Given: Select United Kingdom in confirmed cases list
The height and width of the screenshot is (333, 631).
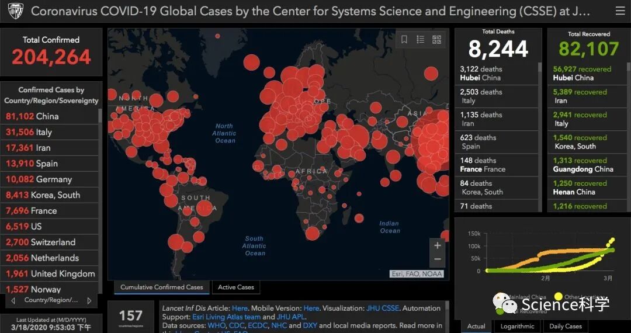Looking at the screenshot, I should click(x=50, y=273).
